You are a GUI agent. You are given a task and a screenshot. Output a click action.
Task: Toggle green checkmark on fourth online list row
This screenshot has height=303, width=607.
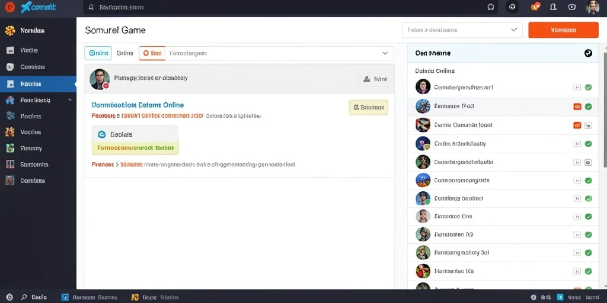pyautogui.click(x=589, y=144)
